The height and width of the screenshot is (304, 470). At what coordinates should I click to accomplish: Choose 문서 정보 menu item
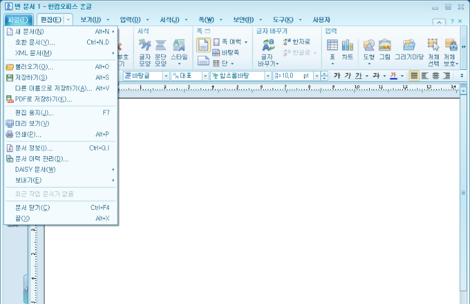pyautogui.click(x=61, y=148)
